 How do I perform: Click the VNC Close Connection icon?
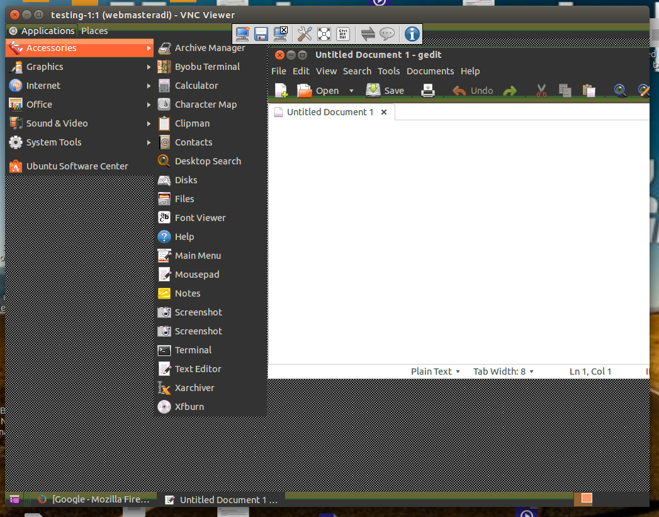[x=281, y=33]
